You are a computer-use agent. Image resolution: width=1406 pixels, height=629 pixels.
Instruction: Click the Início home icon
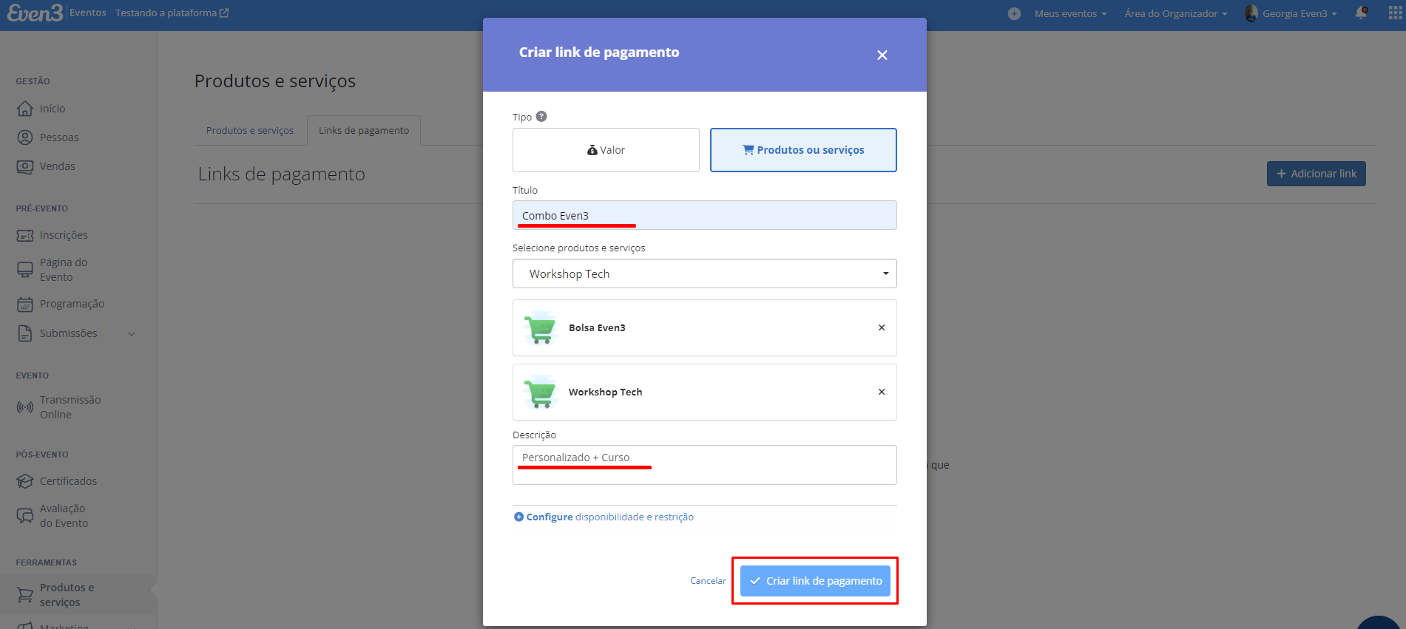(24, 109)
